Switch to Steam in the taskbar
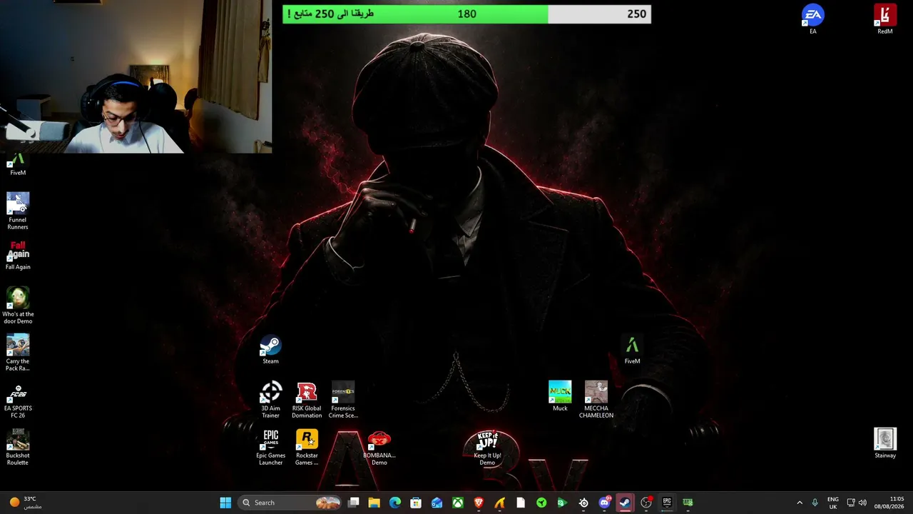Viewport: 913px width, 514px height. [625, 503]
